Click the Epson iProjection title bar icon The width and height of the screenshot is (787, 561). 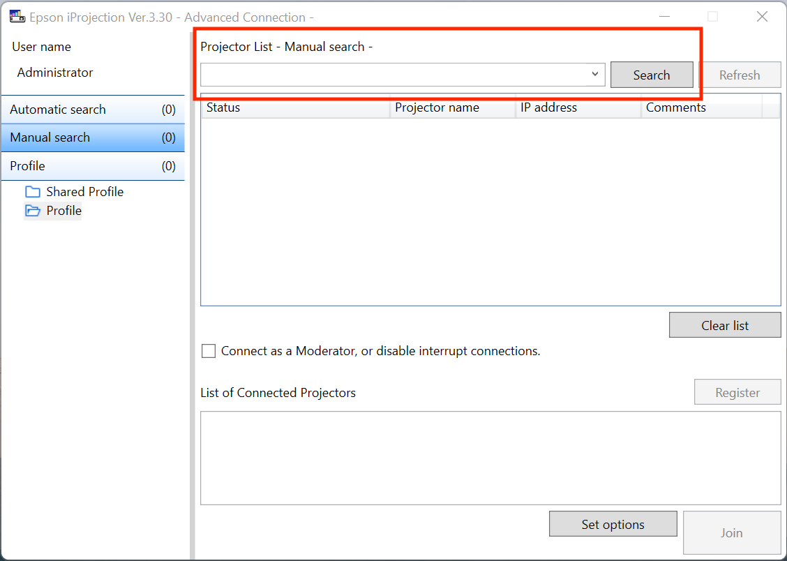[17, 17]
